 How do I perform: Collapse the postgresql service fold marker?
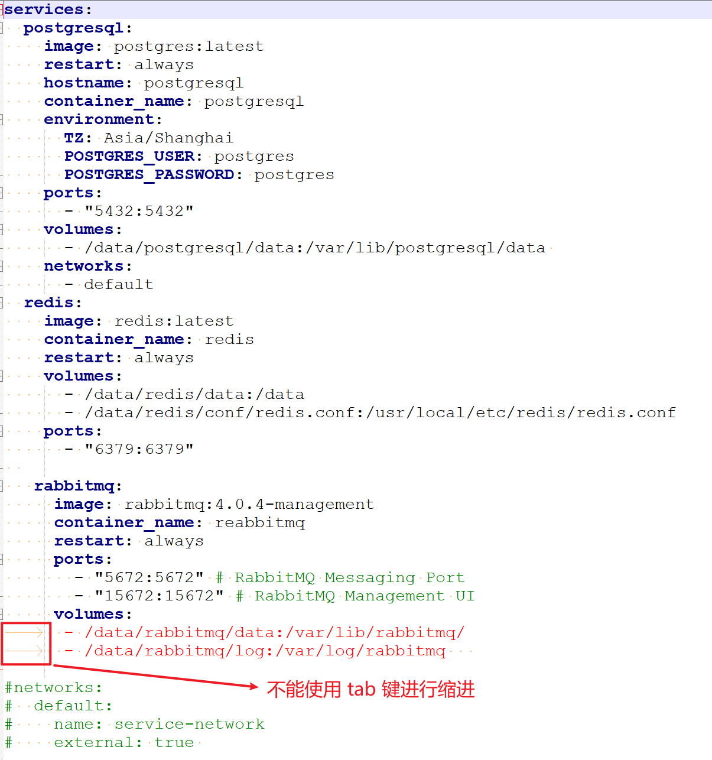coord(2,28)
